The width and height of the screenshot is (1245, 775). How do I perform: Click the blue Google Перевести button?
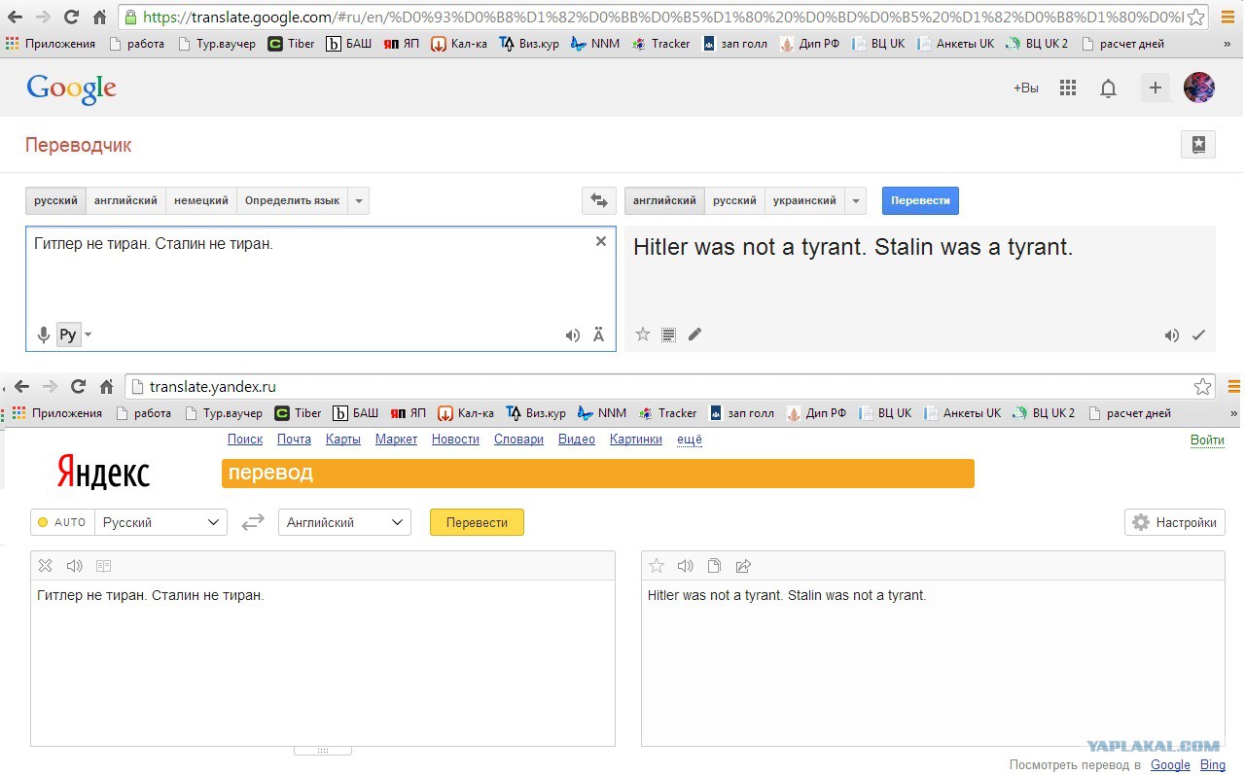tap(920, 200)
